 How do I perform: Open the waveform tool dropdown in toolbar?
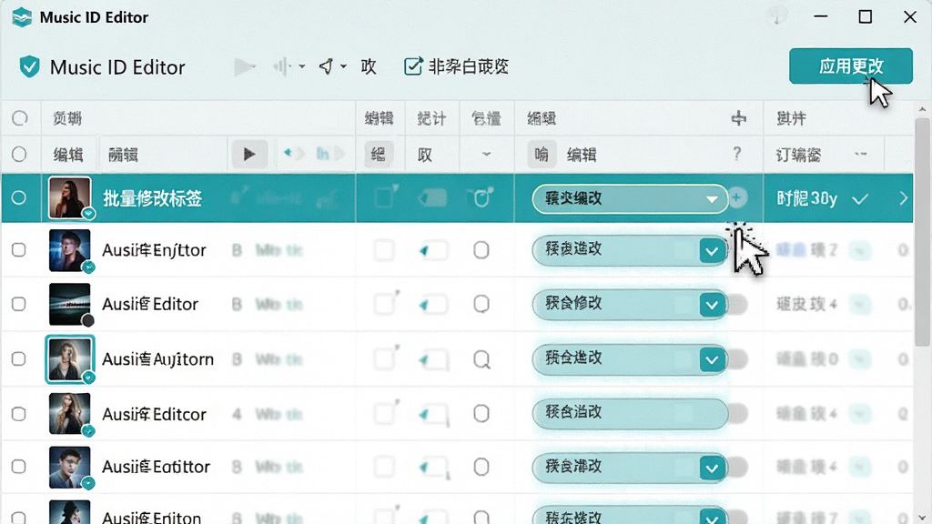click(x=301, y=66)
